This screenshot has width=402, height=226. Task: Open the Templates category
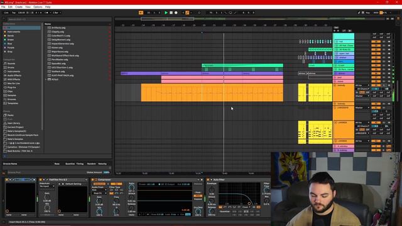coord(13,103)
